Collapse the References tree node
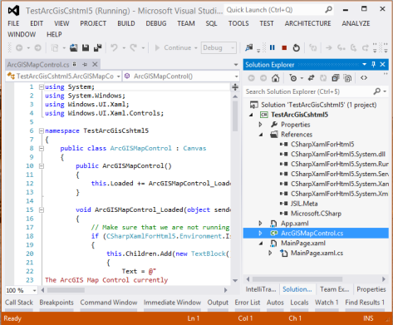 coord(261,135)
